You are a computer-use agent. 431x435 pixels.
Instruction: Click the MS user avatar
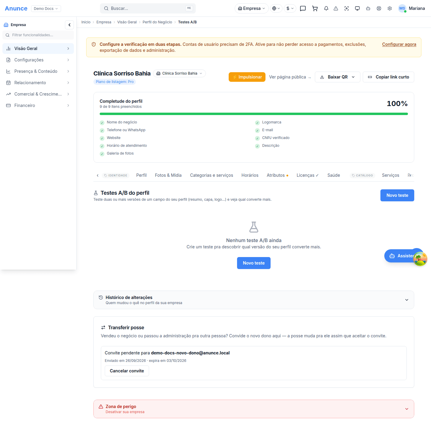tap(402, 8)
